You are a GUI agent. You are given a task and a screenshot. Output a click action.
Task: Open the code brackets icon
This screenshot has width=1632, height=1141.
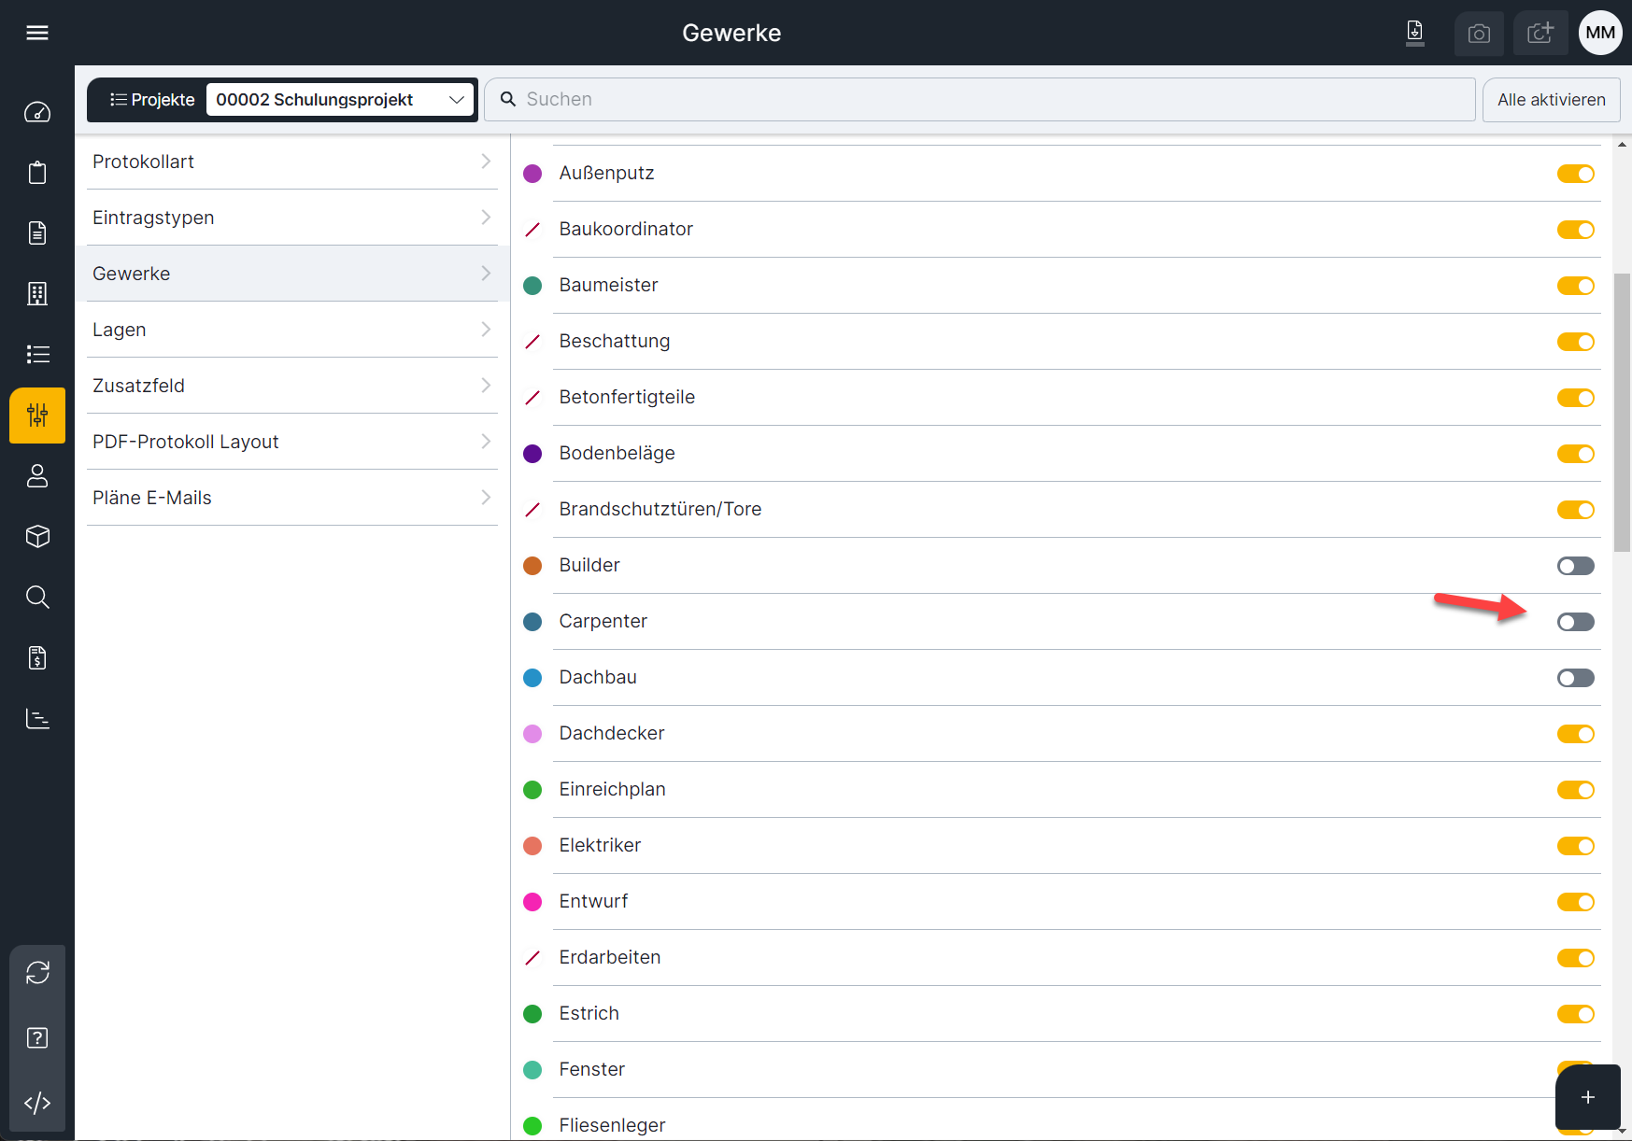[x=37, y=1104]
